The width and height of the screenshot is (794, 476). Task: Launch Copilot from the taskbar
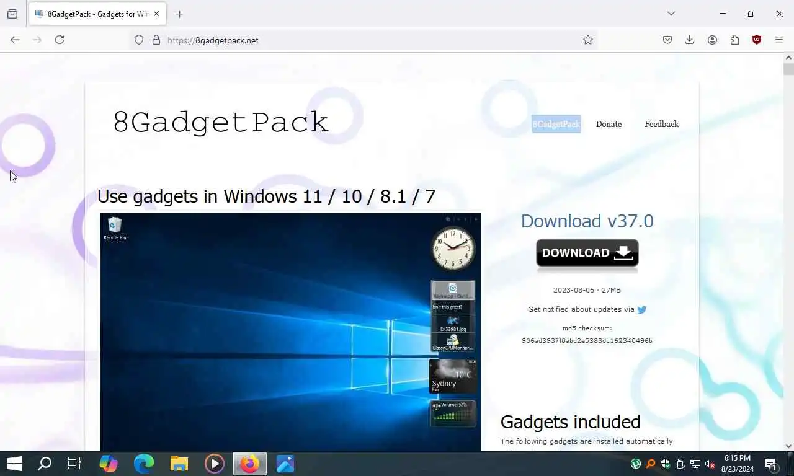point(109,464)
